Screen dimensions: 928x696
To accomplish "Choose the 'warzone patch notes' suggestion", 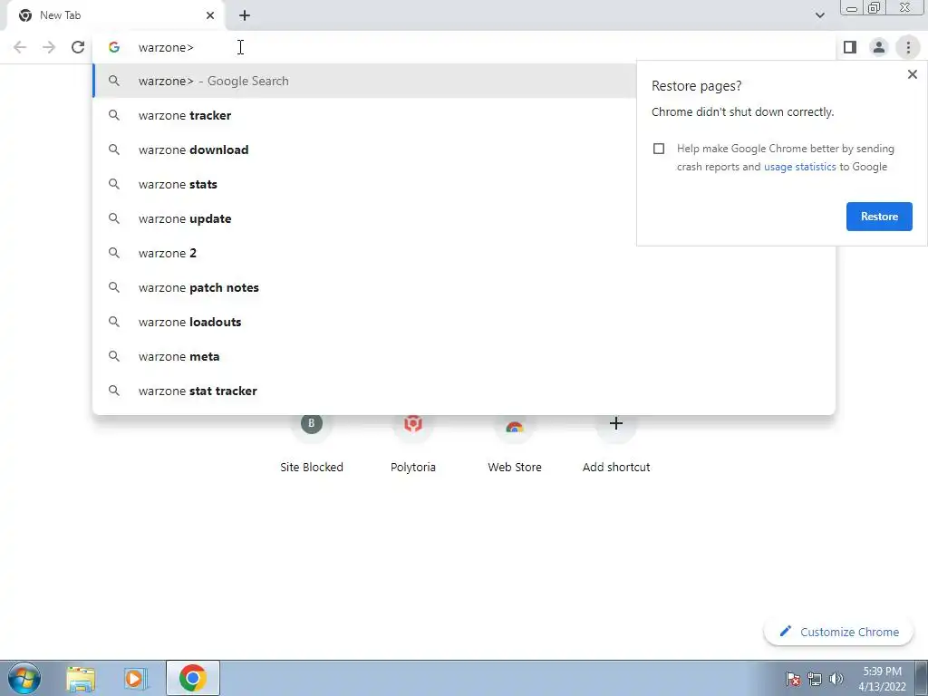I will [x=464, y=287].
